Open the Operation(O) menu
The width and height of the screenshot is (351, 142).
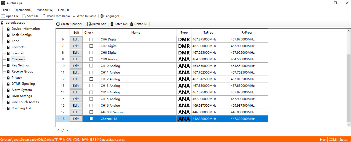pos(23,10)
